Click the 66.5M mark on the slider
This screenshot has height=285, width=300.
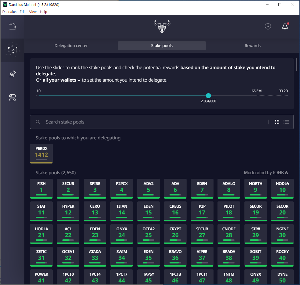pyautogui.click(x=256, y=91)
